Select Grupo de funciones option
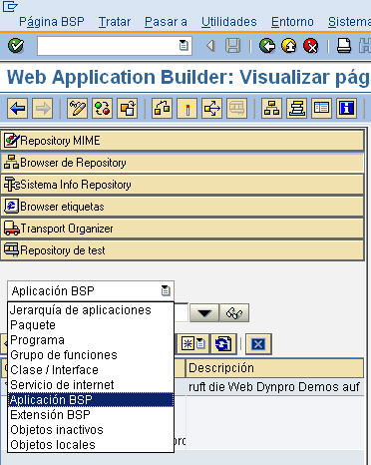The image size is (371, 465). click(91, 355)
